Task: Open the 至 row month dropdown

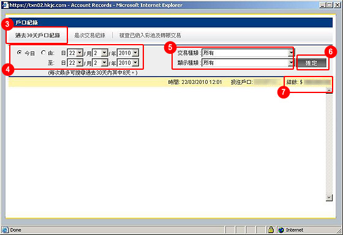Action: (x=100, y=63)
